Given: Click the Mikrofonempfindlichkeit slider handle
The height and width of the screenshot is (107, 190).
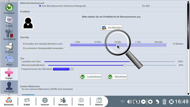Looking at the screenshot, I should pyautogui.click(x=125, y=65).
